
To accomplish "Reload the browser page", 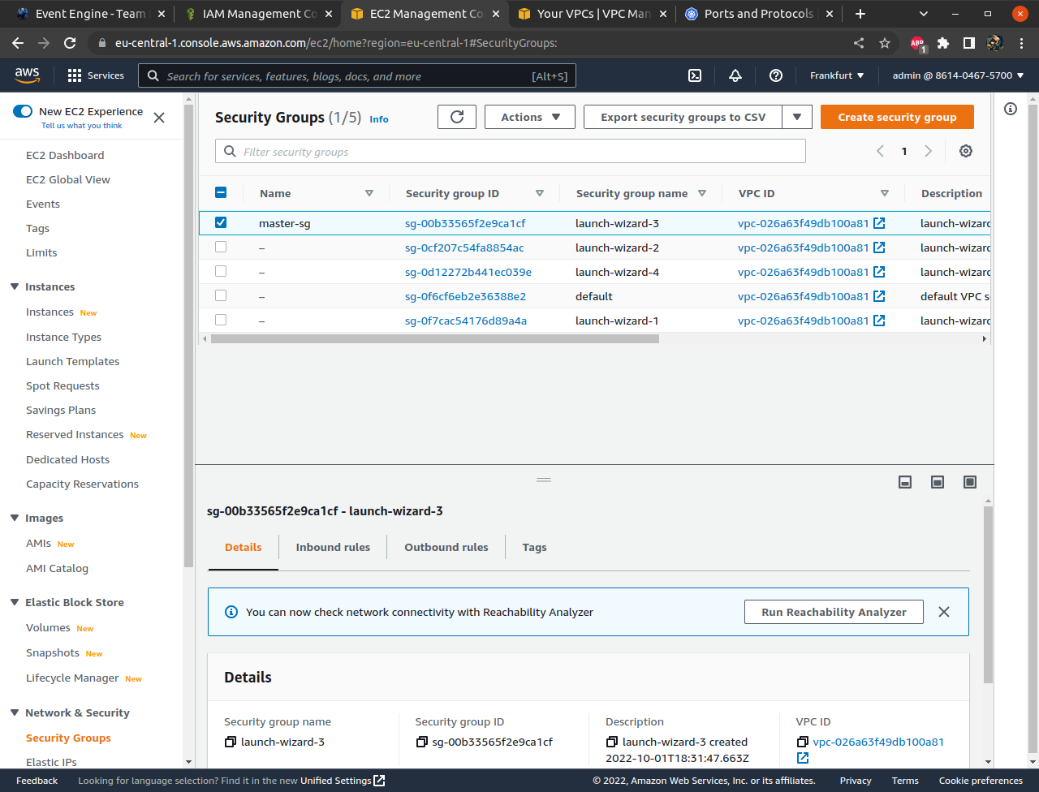I will 70,43.
